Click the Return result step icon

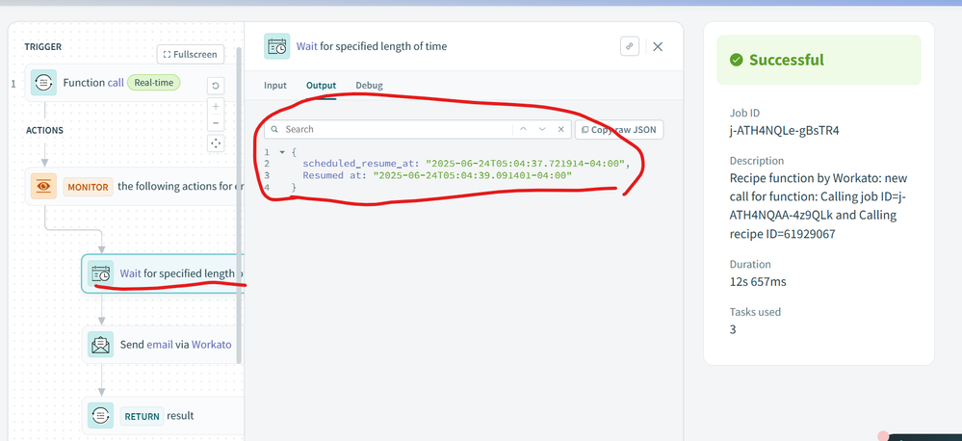coord(100,416)
